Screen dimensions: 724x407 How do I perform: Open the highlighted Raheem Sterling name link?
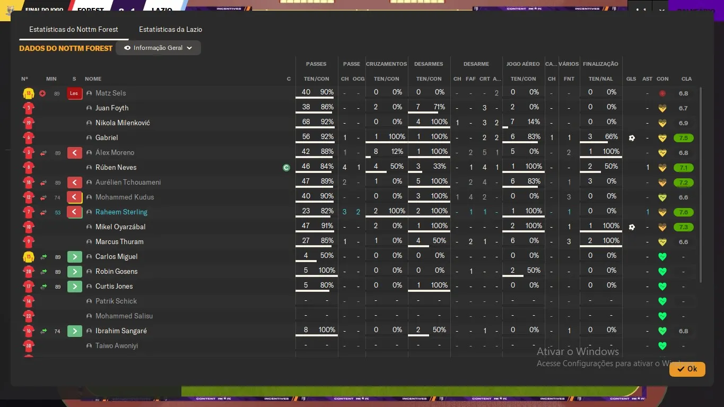(x=121, y=212)
